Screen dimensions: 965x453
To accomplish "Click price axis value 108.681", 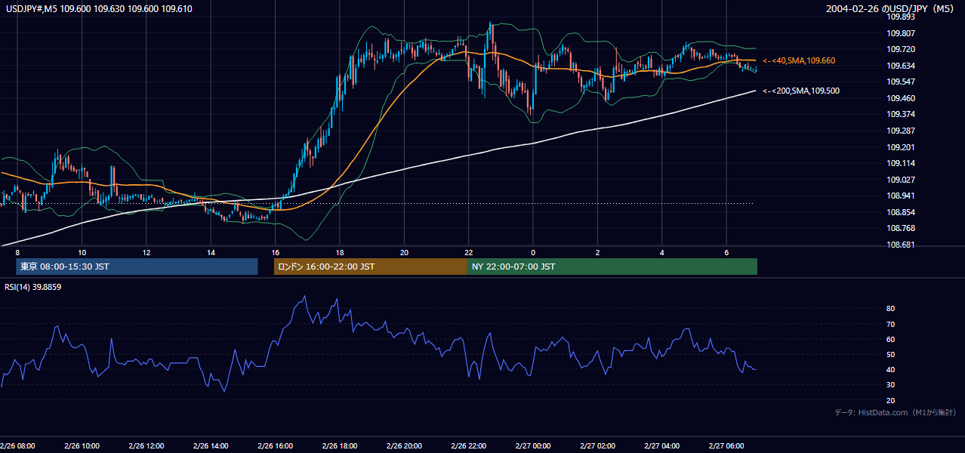I will pyautogui.click(x=901, y=245).
